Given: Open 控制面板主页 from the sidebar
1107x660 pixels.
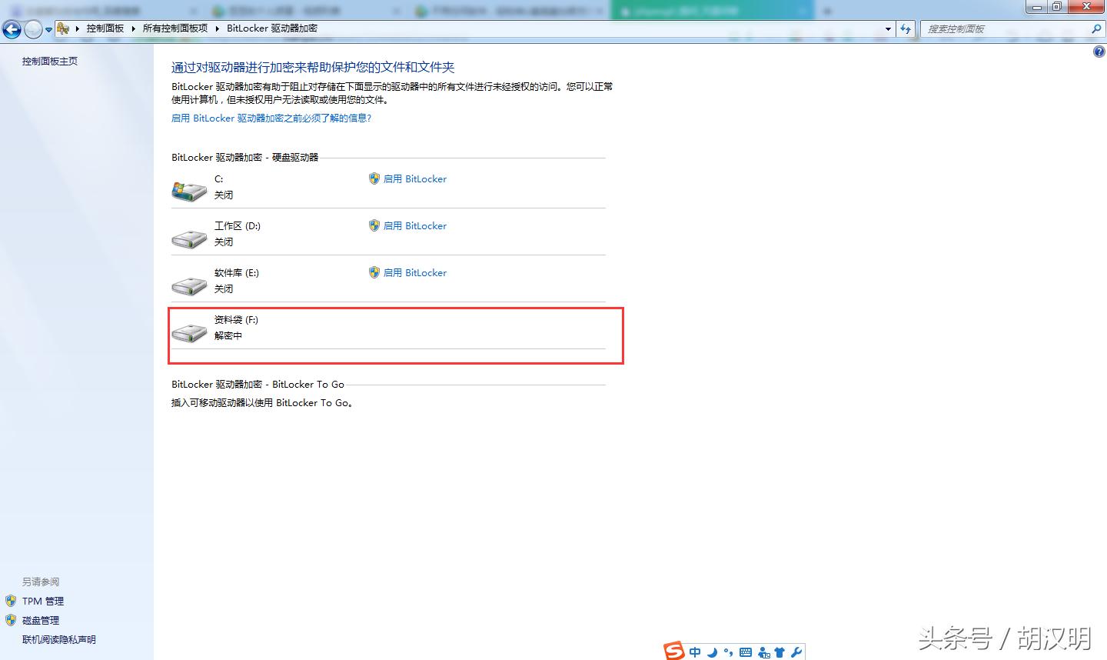Looking at the screenshot, I should pos(49,61).
